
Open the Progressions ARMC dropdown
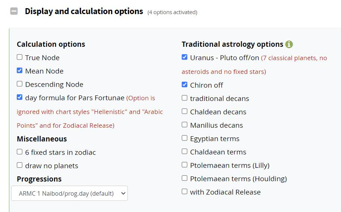(69, 193)
